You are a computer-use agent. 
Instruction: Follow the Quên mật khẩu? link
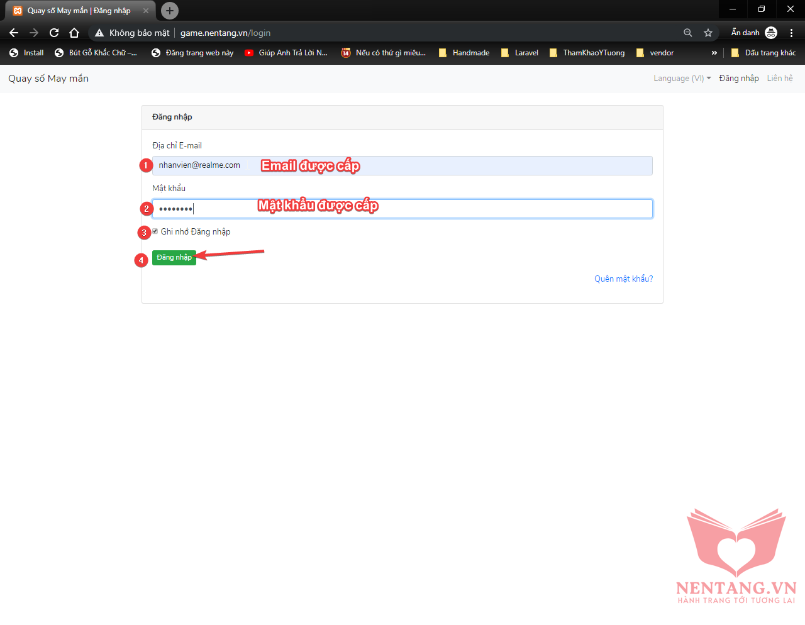click(x=623, y=279)
